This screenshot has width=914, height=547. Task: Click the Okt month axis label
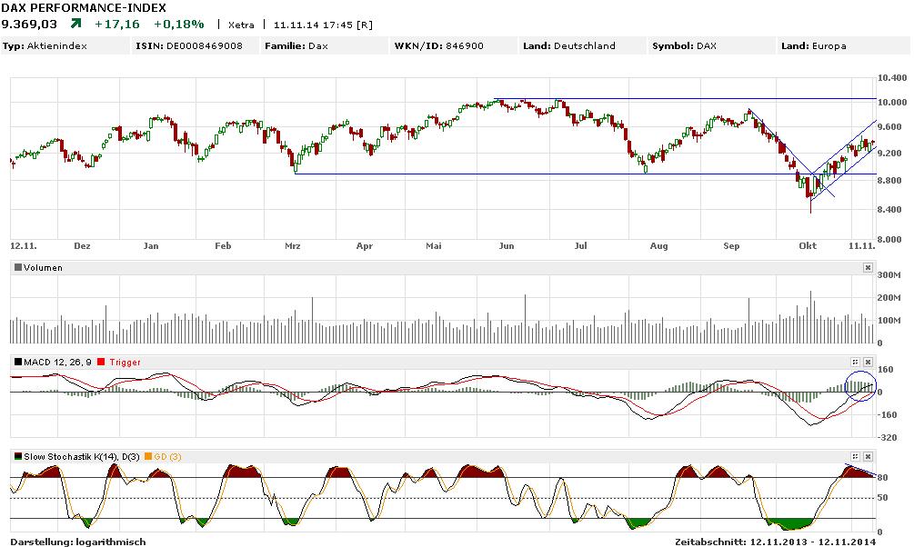808,246
